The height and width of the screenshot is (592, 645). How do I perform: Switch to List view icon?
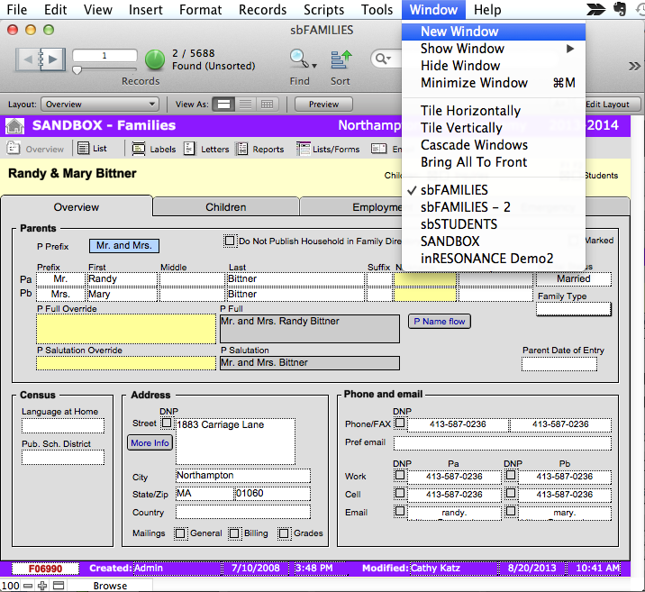(x=83, y=149)
